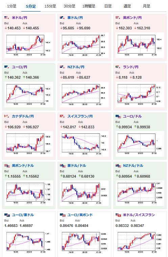Screen dimensions: 168x257
Task: Open the 日足 daily chart tab
Action: pos(108,6)
